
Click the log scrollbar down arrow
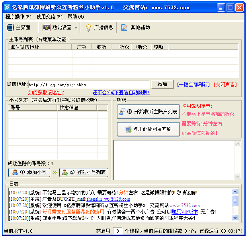point(235,218)
